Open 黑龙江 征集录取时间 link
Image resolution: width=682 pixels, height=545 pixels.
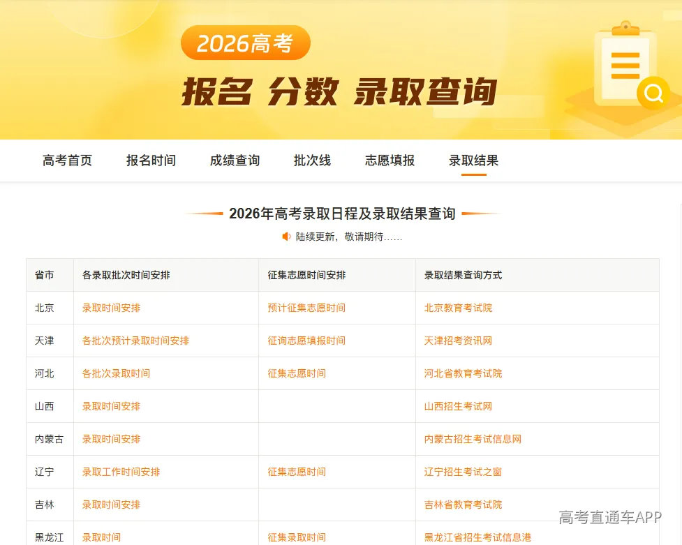pos(297,537)
